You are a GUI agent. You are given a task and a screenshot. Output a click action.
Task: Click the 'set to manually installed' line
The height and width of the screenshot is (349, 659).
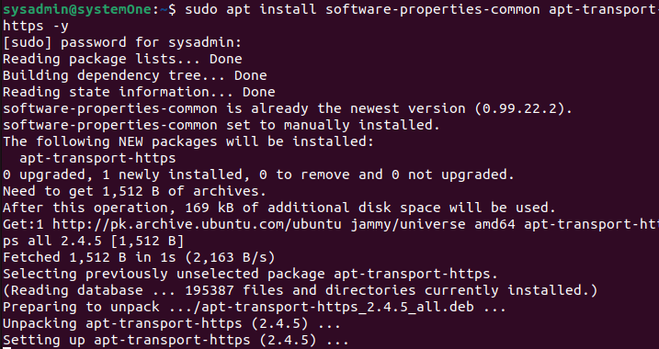(x=222, y=125)
